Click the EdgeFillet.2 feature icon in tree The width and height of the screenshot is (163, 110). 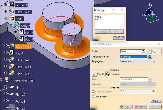pyautogui.click(x=11, y=46)
